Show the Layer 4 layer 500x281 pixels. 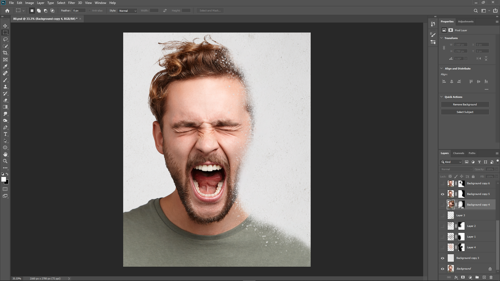(x=442, y=247)
